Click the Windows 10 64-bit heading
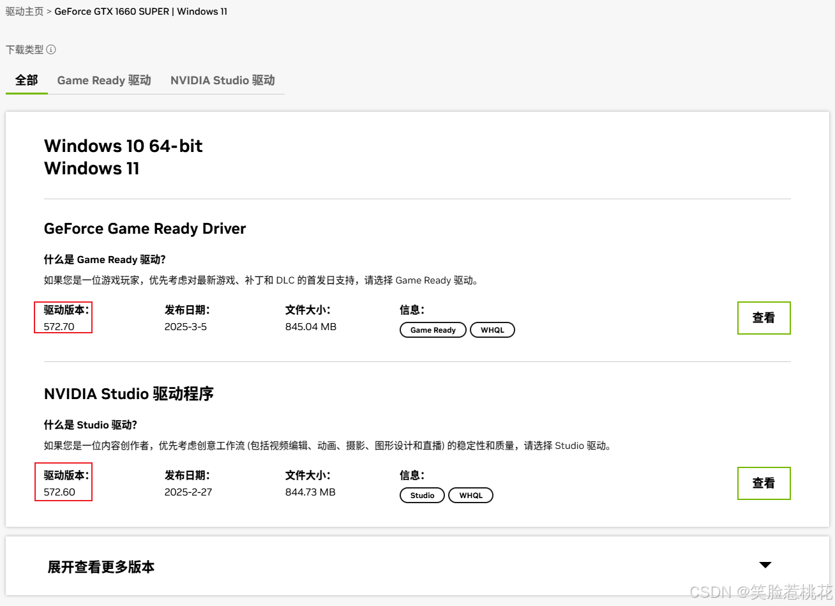The image size is (835, 606). [123, 146]
